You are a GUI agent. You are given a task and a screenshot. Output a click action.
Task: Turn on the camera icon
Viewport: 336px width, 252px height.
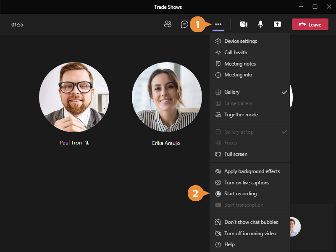coord(244,24)
